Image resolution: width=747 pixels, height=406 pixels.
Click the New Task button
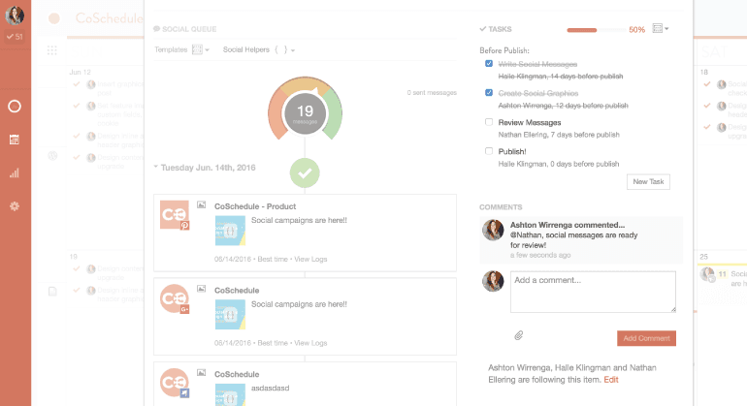pyautogui.click(x=647, y=181)
